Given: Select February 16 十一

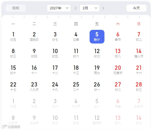Looking at the screenshot, I should tap(34, 70).
